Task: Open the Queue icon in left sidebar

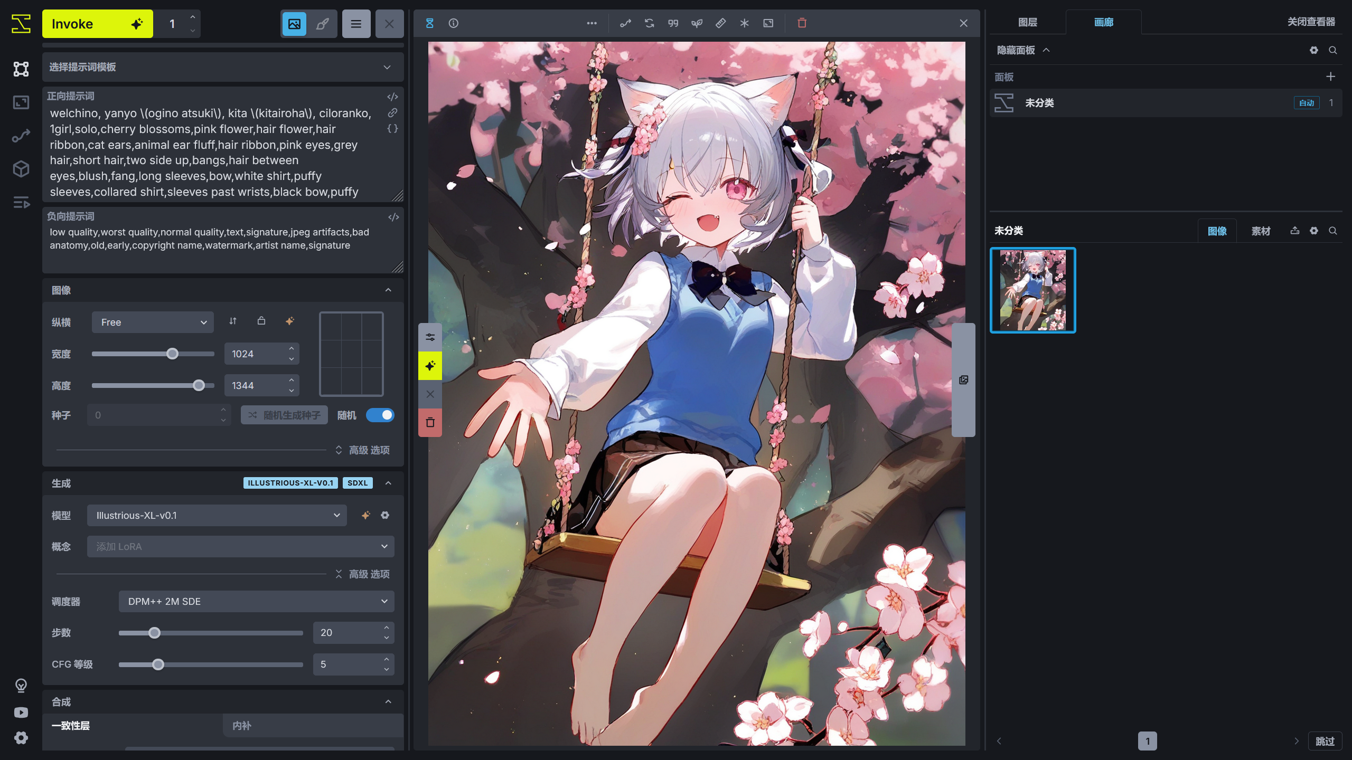Action: click(21, 203)
